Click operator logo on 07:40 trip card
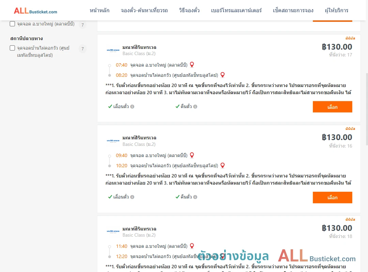This screenshot has height=272, width=368. tap(113, 50)
